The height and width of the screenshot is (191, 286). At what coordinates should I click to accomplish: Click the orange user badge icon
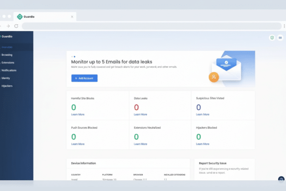(213, 77)
